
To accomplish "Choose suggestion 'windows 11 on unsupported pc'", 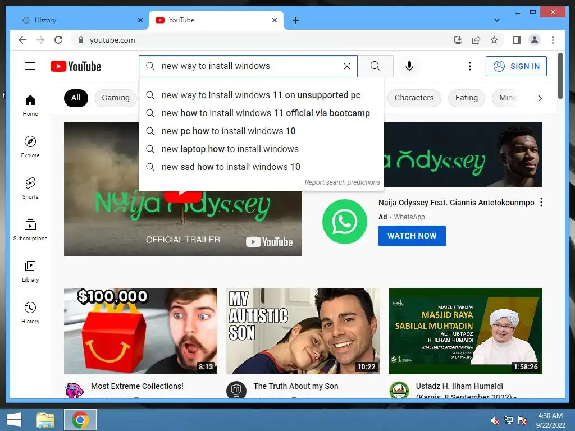I will coord(261,95).
